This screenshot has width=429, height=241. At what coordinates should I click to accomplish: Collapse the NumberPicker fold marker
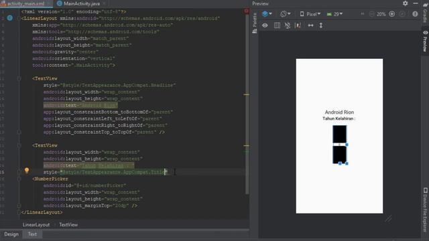(19, 179)
